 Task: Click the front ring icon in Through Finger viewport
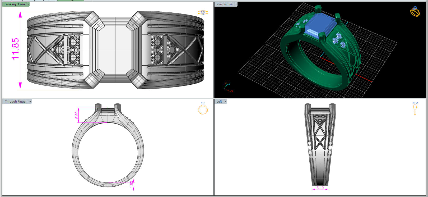pyautogui.click(x=203, y=108)
